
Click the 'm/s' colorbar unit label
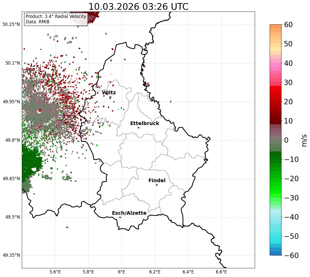[304, 140]
